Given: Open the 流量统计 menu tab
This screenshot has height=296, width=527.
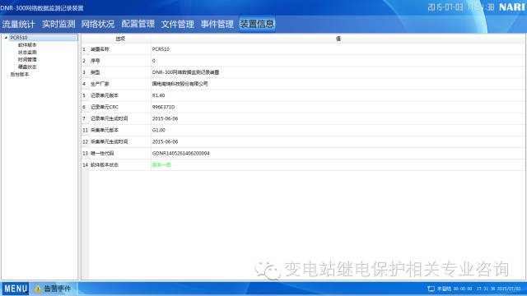Looking at the screenshot, I should click(18, 24).
